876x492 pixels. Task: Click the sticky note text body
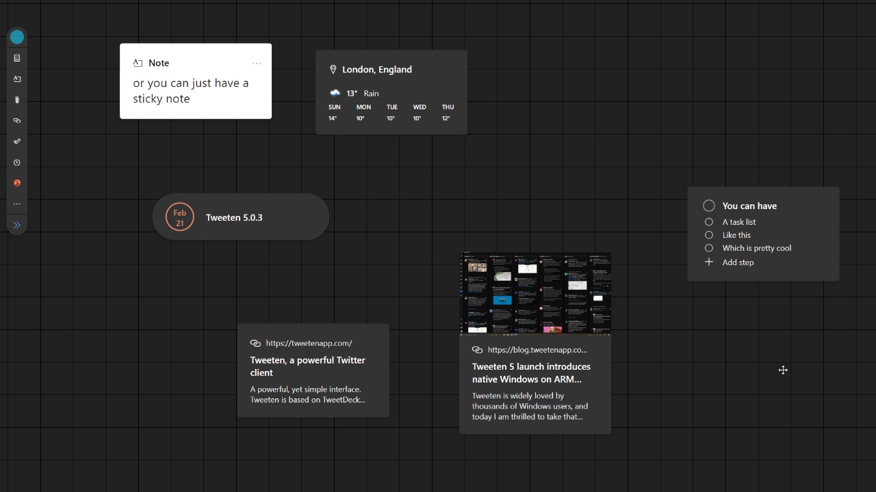191,91
